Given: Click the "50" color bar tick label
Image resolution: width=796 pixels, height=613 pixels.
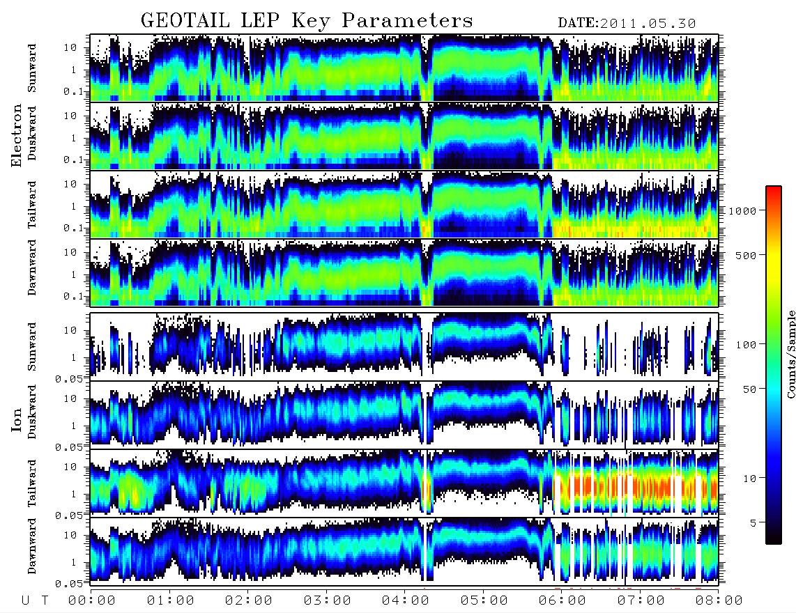Looking at the screenshot, I should [x=749, y=389].
